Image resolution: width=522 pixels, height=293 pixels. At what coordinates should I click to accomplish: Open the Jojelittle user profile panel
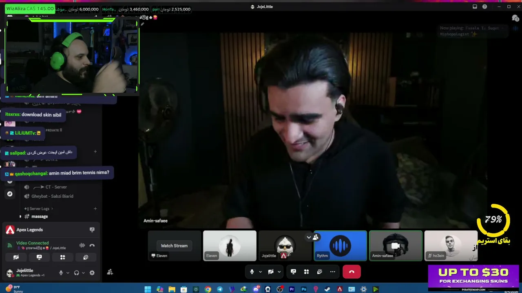[x=30, y=273]
